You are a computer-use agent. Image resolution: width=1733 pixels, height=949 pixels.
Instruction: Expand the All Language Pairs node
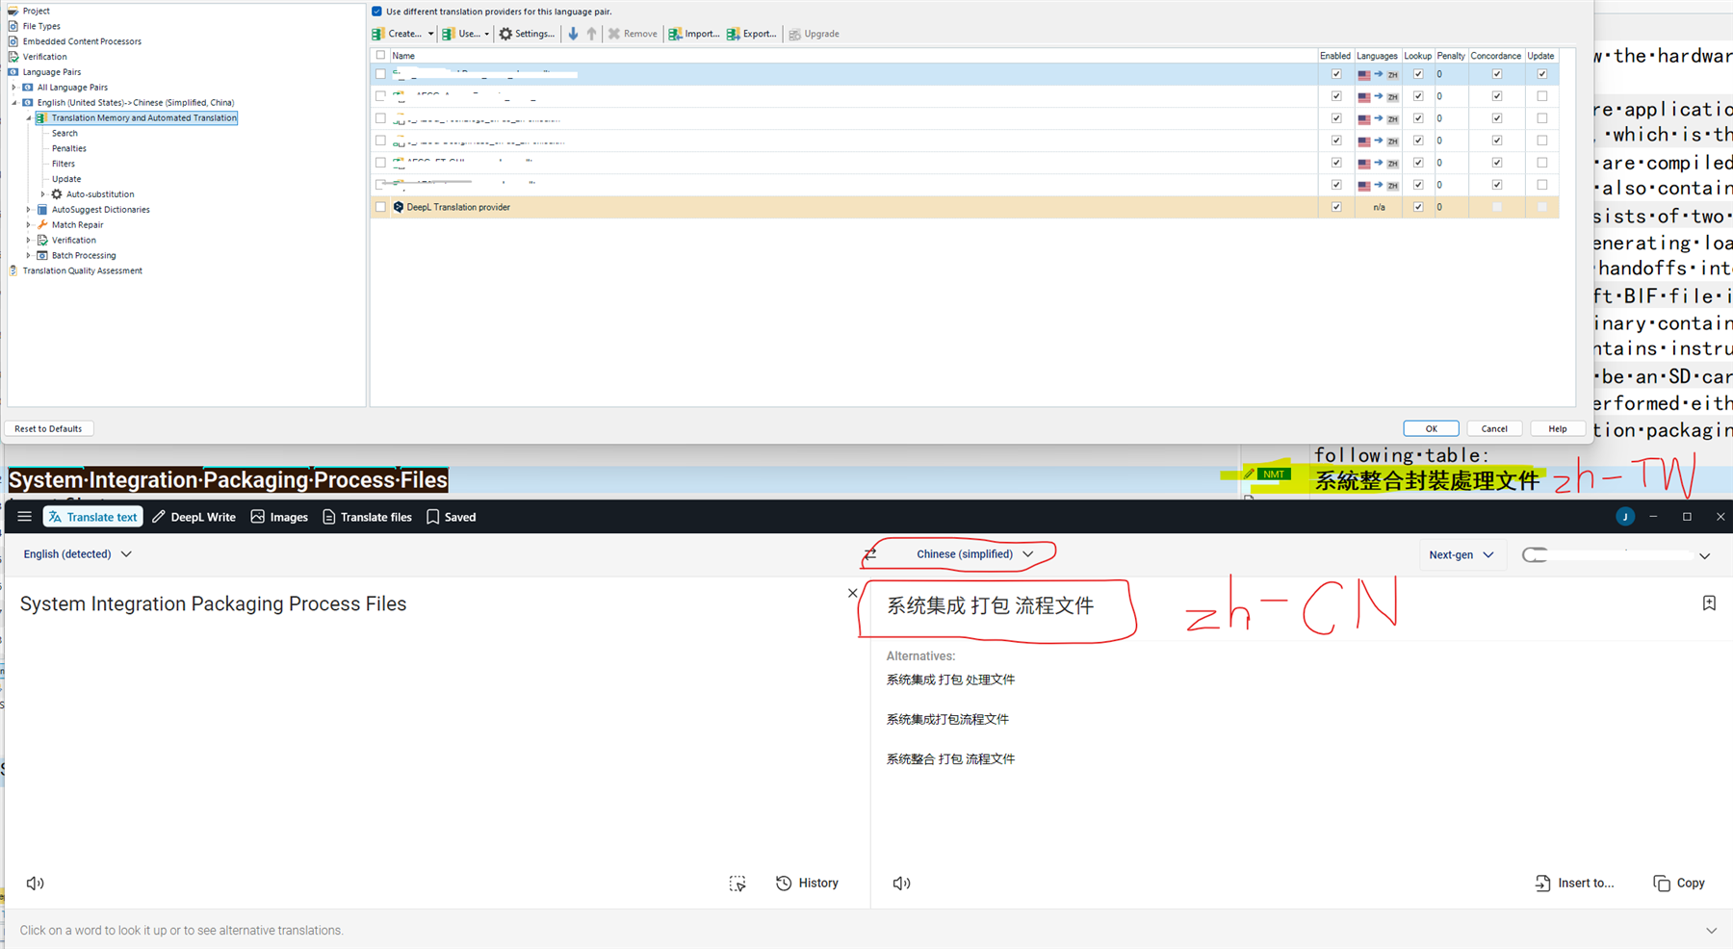(13, 88)
